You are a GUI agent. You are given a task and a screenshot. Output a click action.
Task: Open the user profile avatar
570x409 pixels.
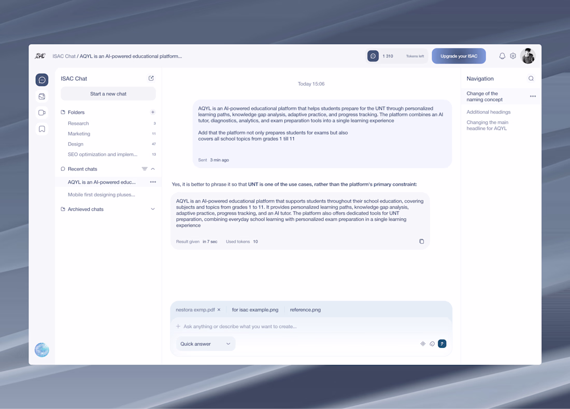click(528, 56)
